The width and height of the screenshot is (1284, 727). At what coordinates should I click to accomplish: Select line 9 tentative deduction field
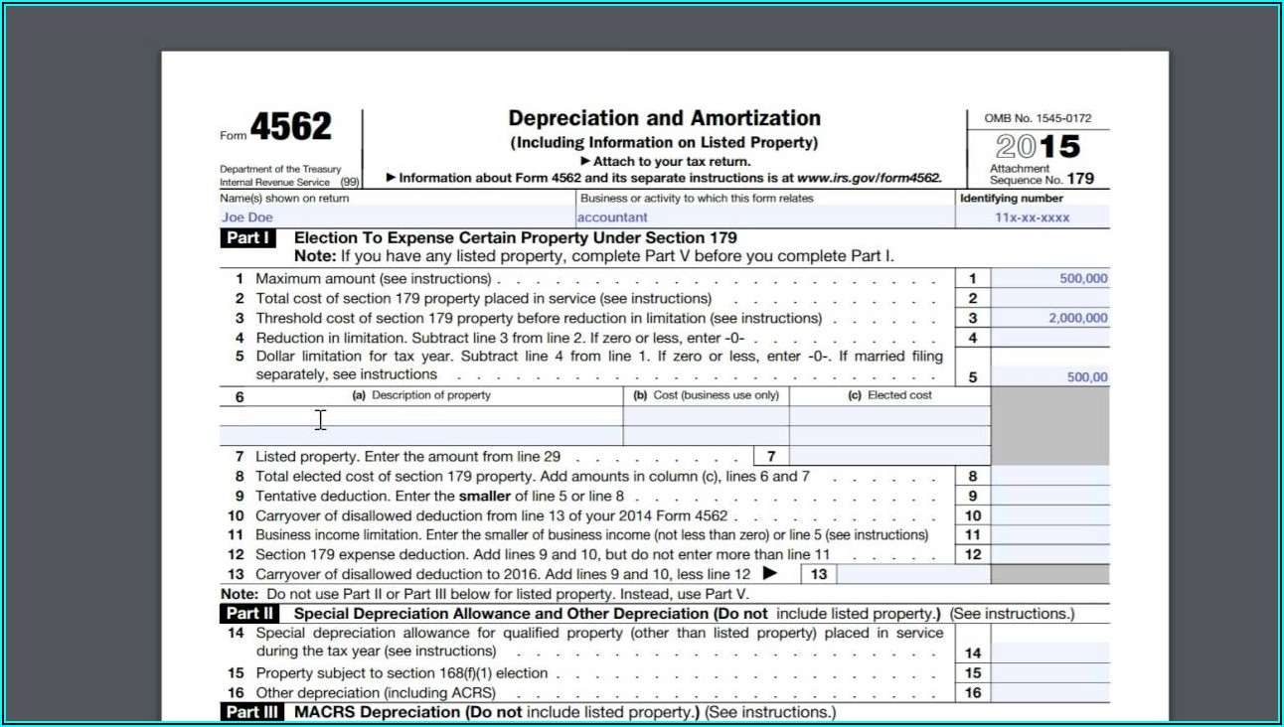coord(1050,496)
